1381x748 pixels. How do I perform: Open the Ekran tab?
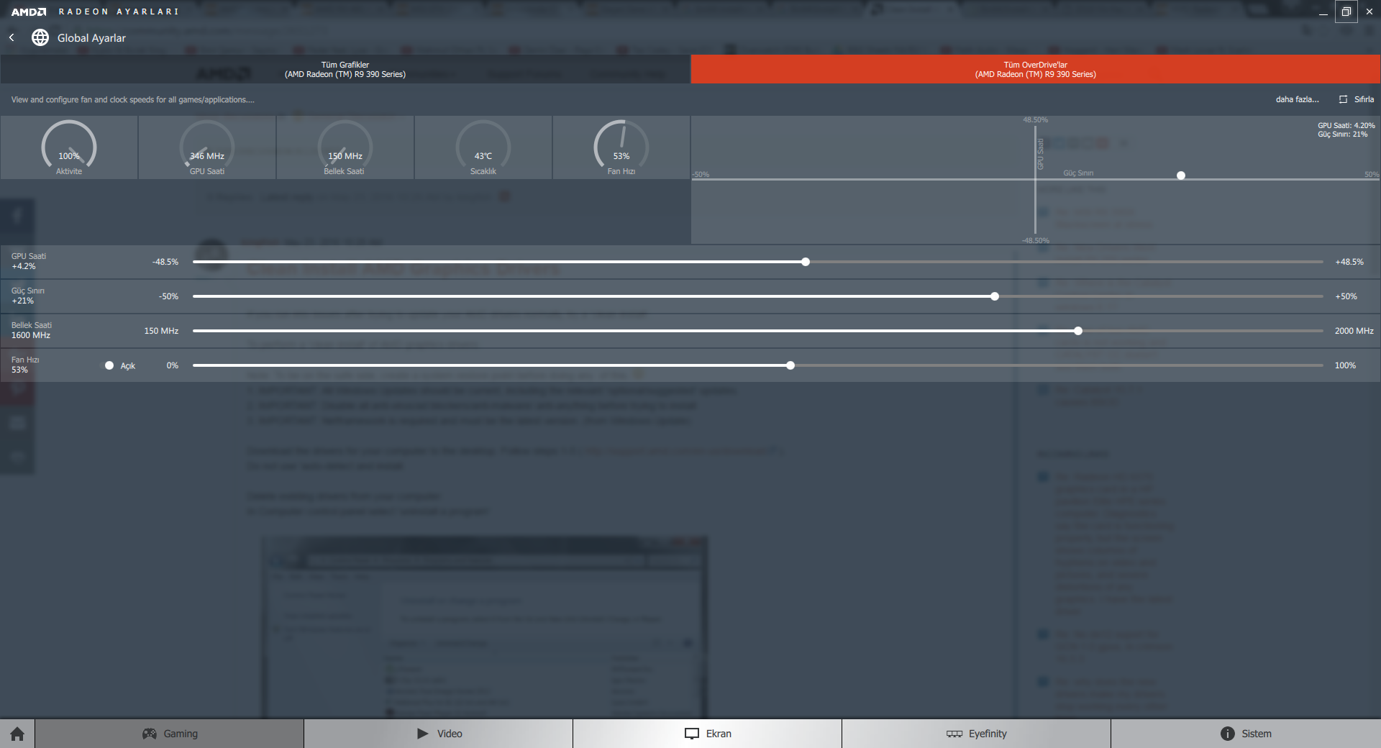coord(708,734)
